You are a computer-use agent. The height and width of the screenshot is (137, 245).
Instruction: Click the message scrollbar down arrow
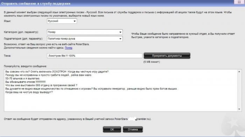click(239, 109)
